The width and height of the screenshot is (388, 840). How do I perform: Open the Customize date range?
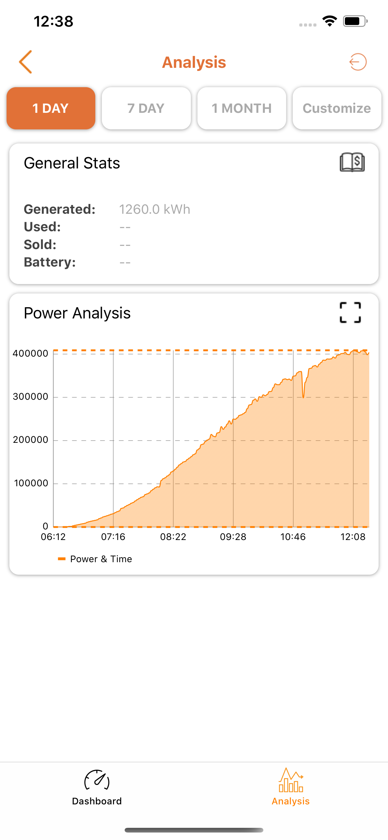point(337,108)
